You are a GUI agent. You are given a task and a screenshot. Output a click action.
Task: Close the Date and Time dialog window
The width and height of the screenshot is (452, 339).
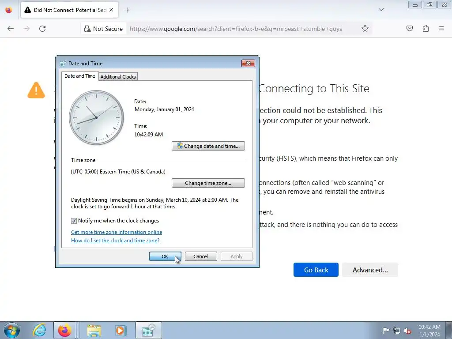248,64
